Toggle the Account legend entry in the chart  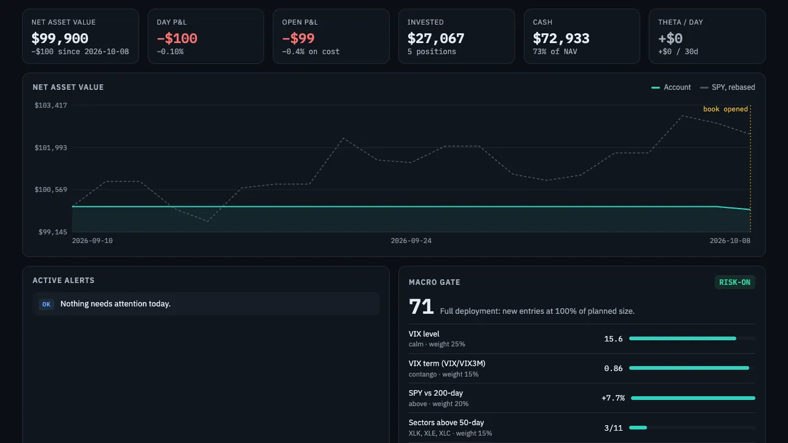click(671, 87)
